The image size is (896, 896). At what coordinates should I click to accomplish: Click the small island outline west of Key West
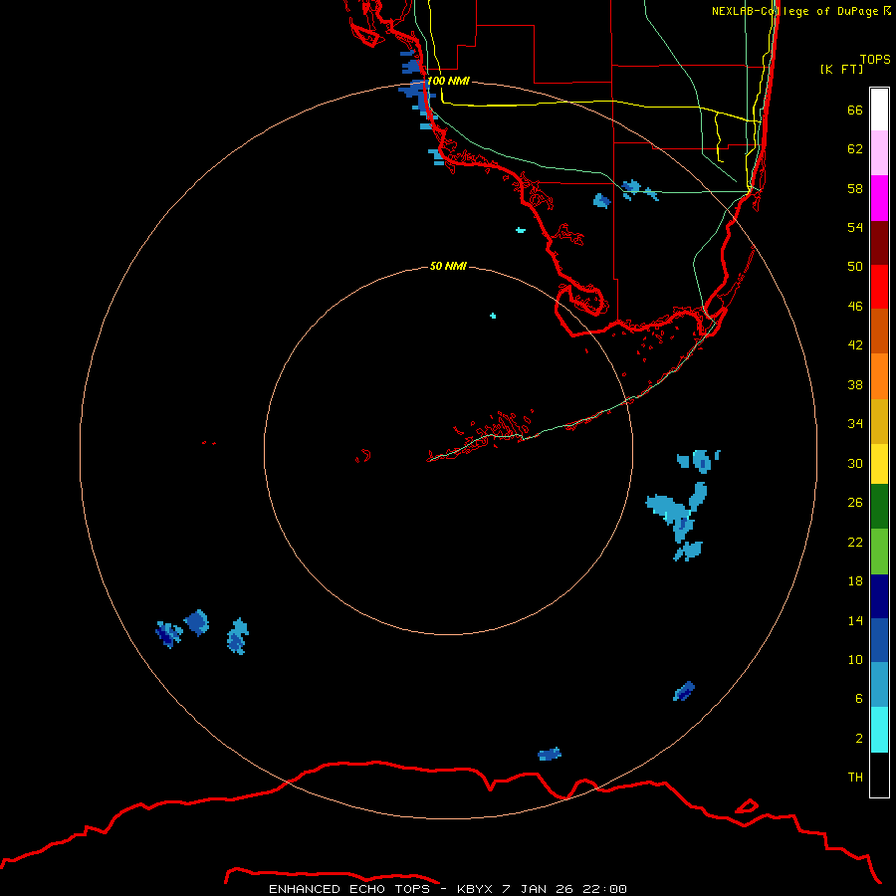tap(363, 456)
